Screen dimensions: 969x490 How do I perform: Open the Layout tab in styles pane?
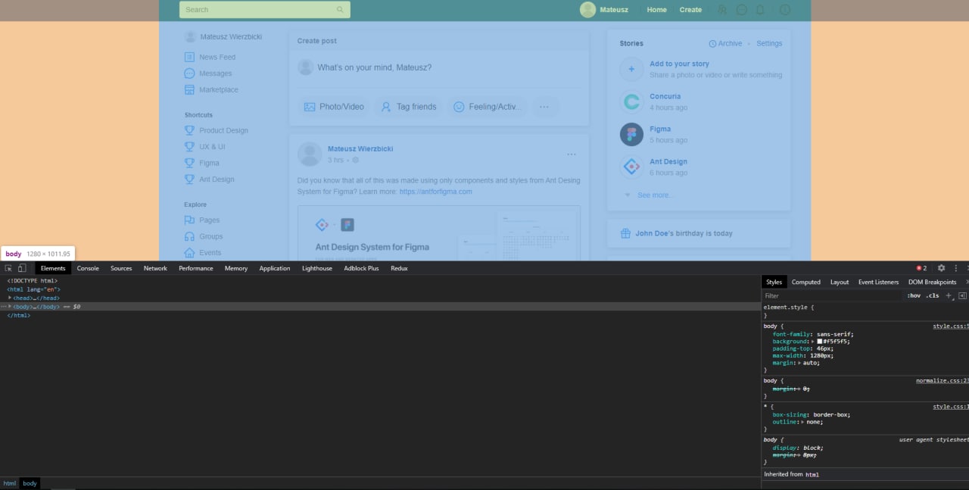(x=840, y=282)
